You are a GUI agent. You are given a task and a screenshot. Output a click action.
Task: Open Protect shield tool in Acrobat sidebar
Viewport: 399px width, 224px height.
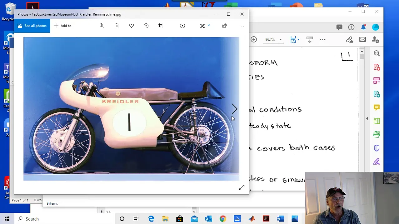377,148
